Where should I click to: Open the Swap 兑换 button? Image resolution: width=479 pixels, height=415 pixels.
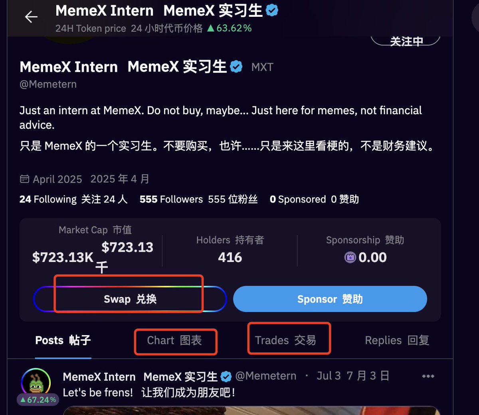[x=130, y=299]
